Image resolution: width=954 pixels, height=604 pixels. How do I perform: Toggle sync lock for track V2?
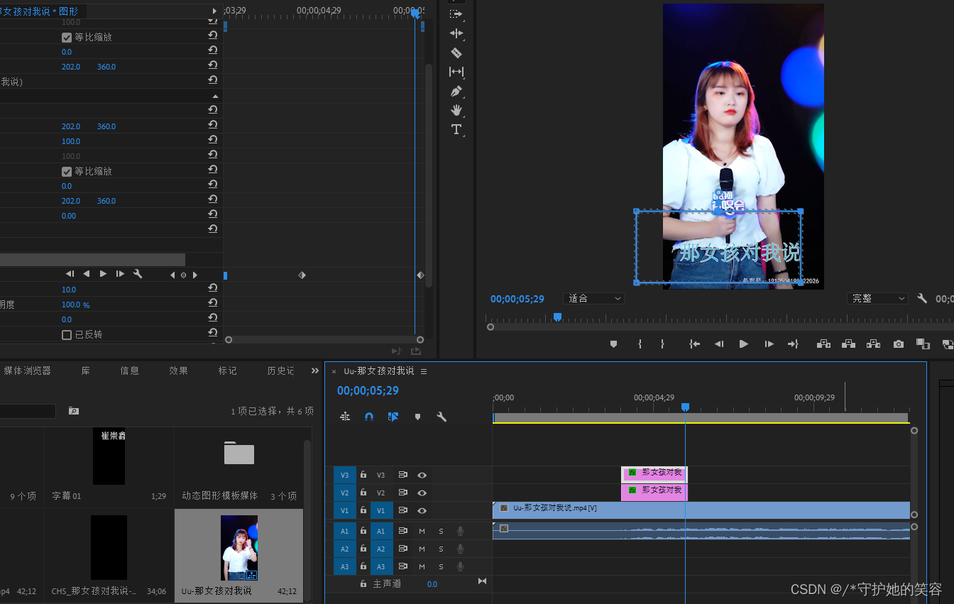coord(402,493)
